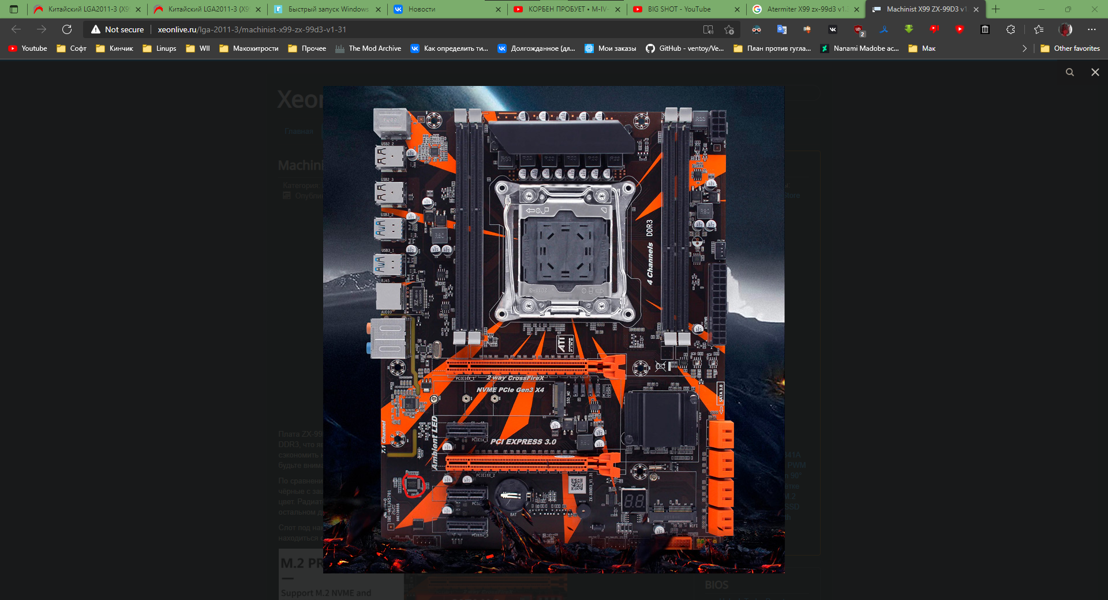Close the Быстрый запуск Windows tab
The width and height of the screenshot is (1108, 600).
[378, 9]
